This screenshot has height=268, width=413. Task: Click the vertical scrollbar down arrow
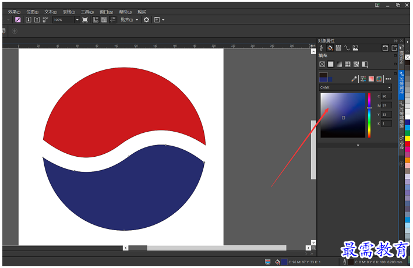[313, 242]
